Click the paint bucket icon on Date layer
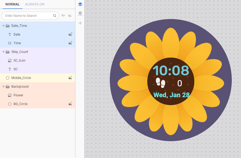241x158 pixels. pos(70,34)
